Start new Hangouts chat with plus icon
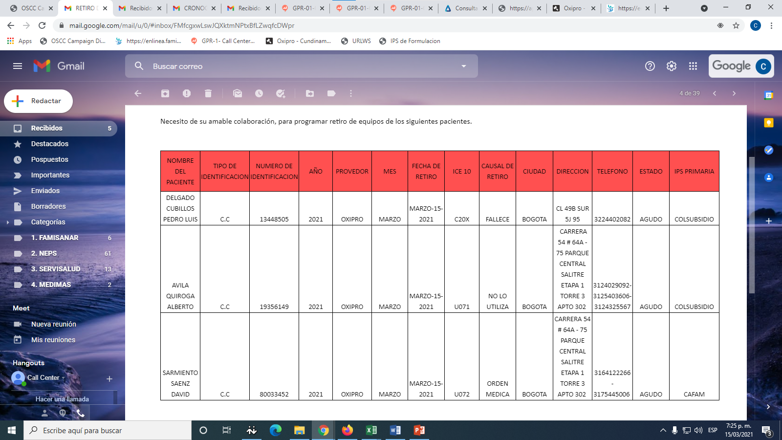782x440 pixels. point(109,379)
